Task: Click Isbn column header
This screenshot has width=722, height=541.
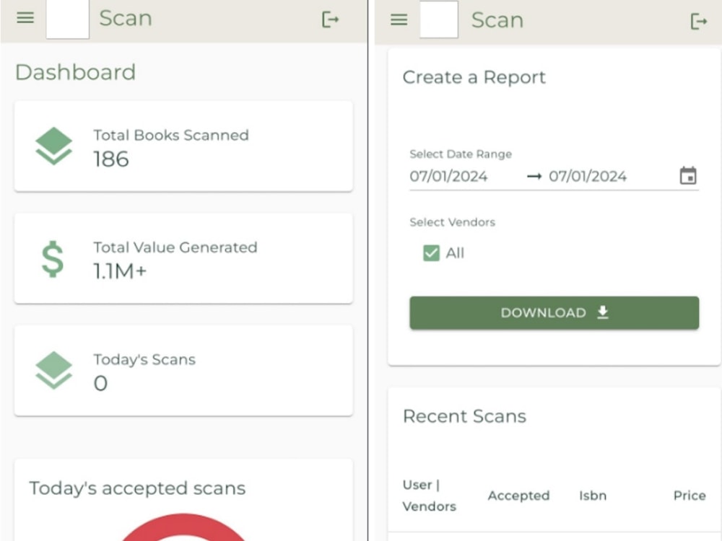Action: [x=593, y=496]
